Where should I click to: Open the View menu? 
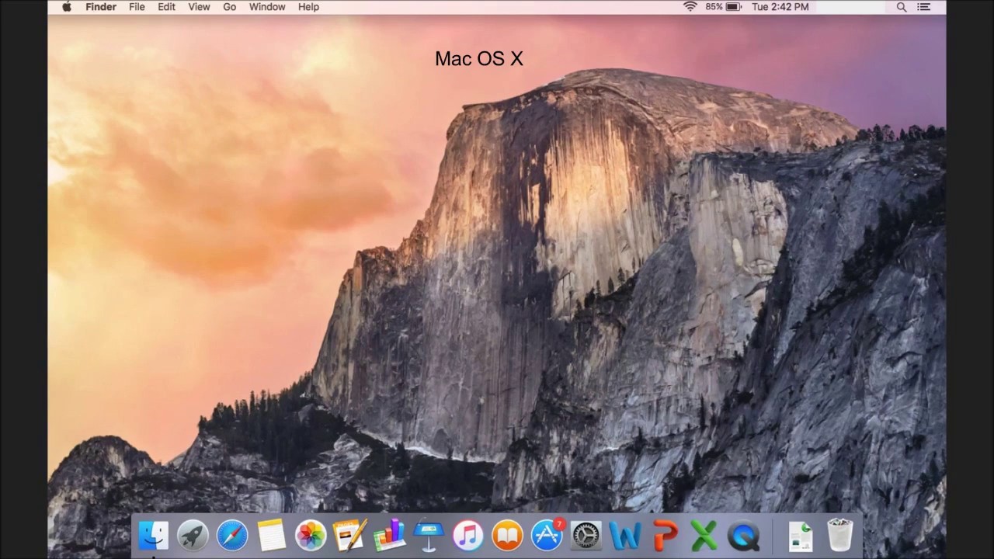point(199,7)
